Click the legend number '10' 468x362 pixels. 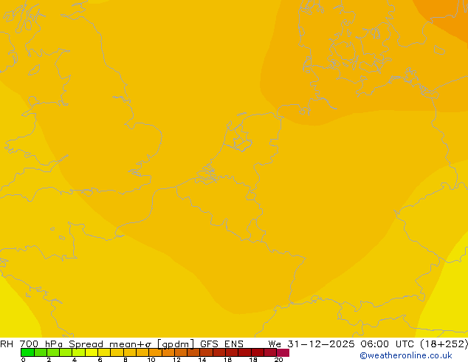(151, 360)
